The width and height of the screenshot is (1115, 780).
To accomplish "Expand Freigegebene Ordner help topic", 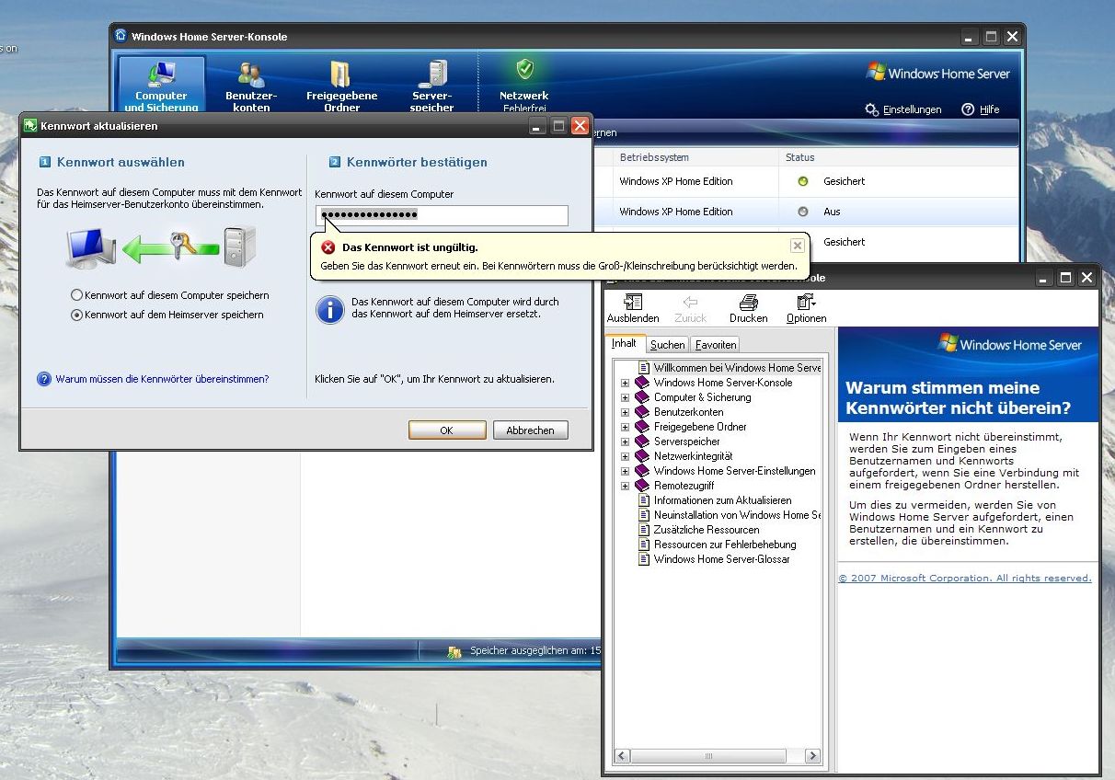I will (625, 427).
